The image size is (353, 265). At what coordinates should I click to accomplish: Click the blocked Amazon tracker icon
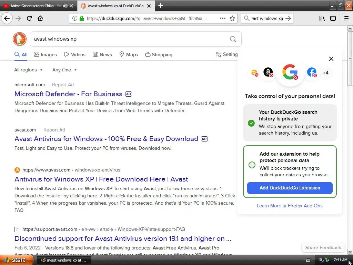click(268, 72)
